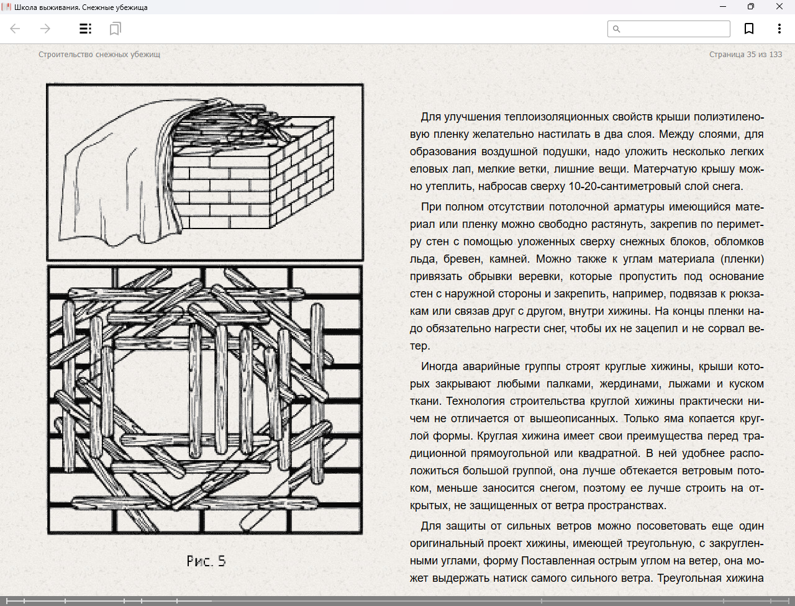Open the table of contents
The image size is (795, 606).
pos(86,29)
